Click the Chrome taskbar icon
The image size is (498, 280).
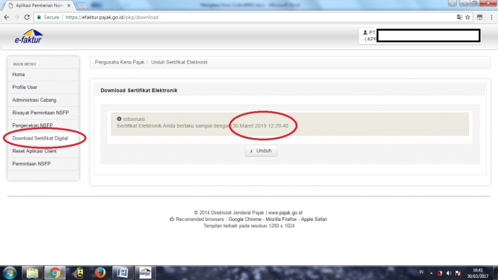tap(55, 273)
